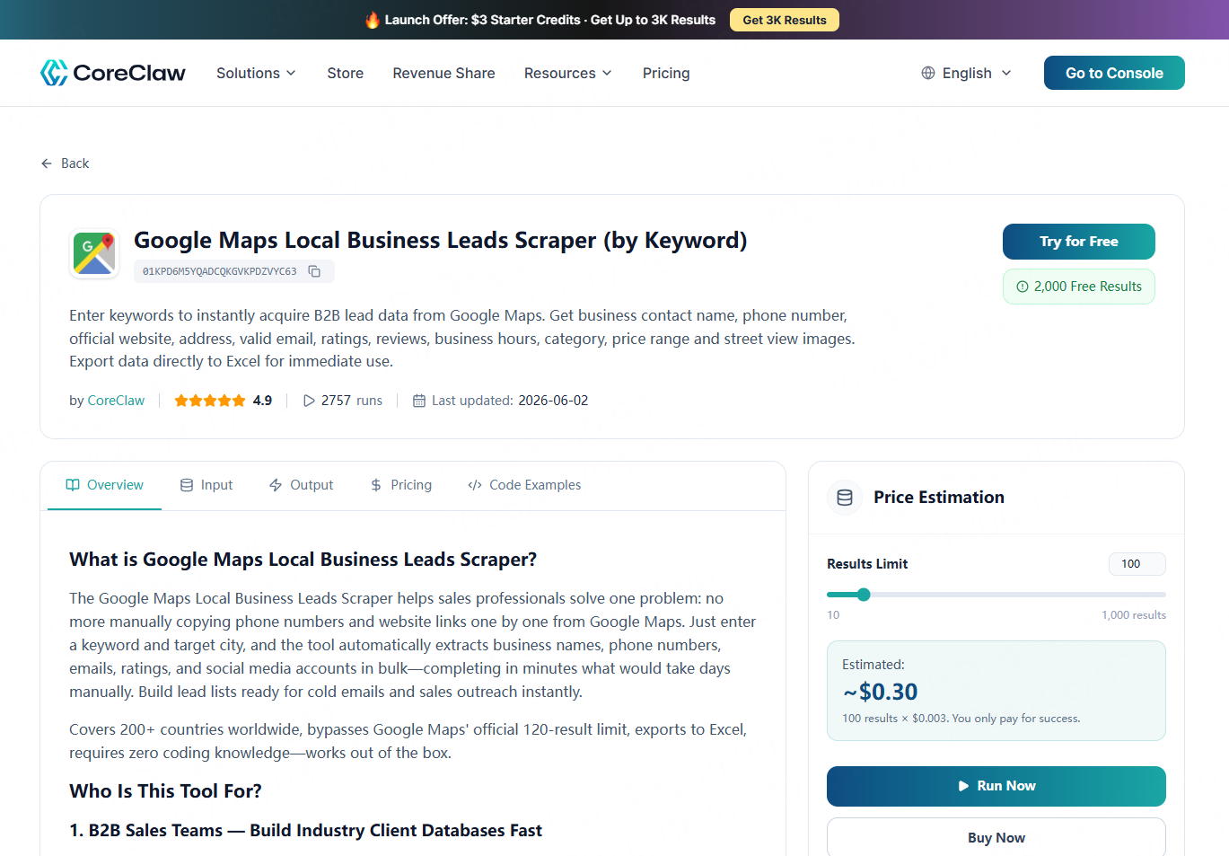The image size is (1229, 856).
Task: Click the 'Results Limit' label
Action: [x=867, y=564]
